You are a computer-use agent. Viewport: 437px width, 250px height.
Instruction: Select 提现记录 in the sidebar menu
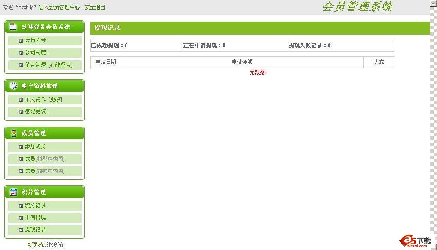(35, 230)
